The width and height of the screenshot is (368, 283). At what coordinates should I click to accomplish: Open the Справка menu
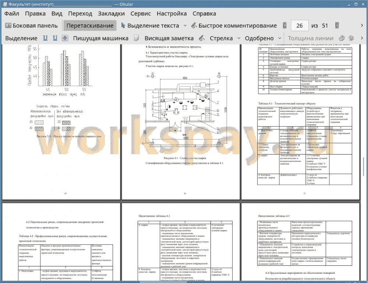click(x=204, y=14)
